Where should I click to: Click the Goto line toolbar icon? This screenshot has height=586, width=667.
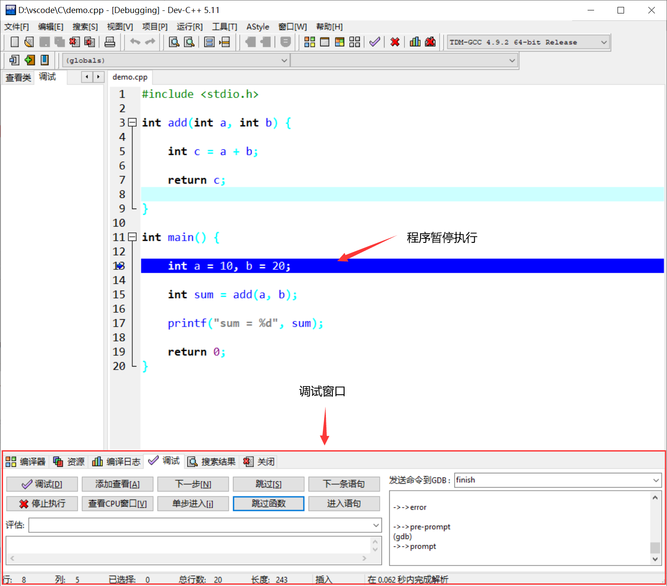pos(225,42)
